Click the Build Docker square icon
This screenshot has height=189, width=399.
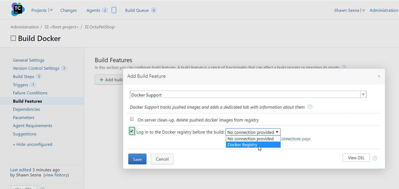[x=13, y=38]
